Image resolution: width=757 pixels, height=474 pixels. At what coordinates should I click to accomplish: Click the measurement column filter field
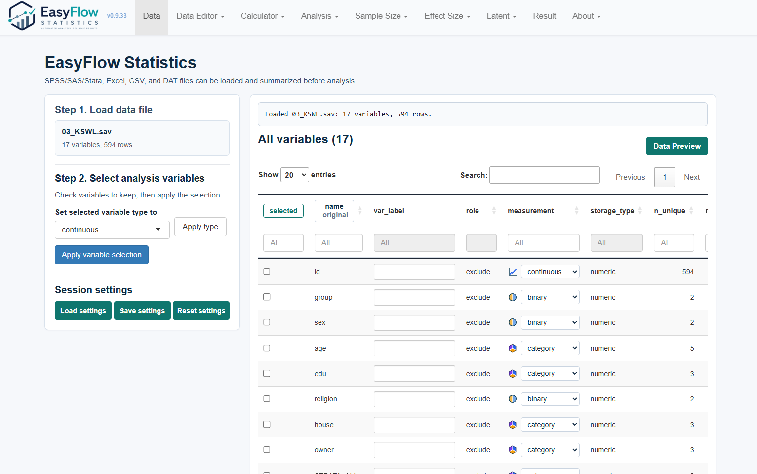tap(544, 243)
